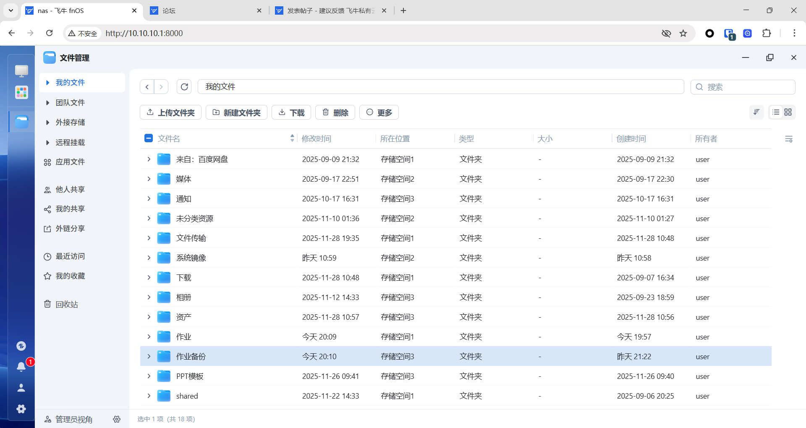
Task: Switch to grid view layout
Action: [788, 112]
